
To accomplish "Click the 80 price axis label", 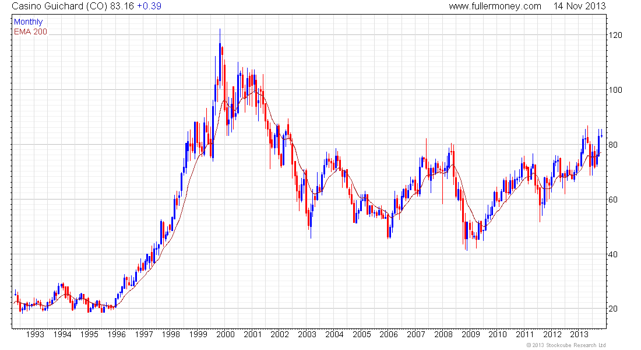I will (x=613, y=145).
